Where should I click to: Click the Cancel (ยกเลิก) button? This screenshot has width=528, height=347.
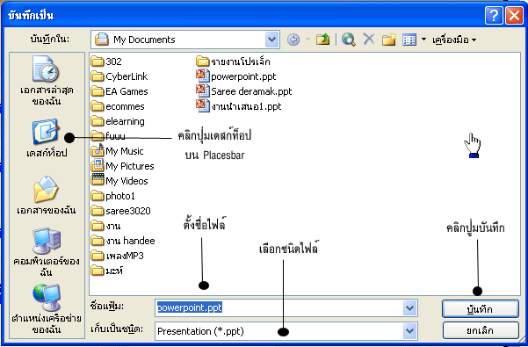pos(481,330)
